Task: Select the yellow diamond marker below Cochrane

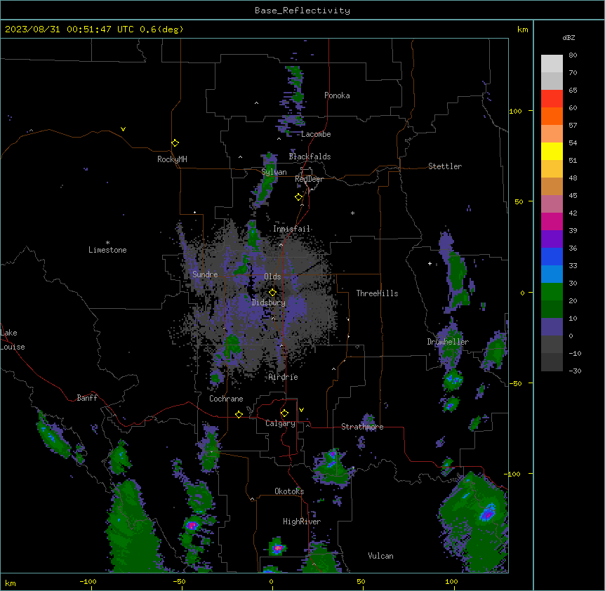Action: click(239, 414)
